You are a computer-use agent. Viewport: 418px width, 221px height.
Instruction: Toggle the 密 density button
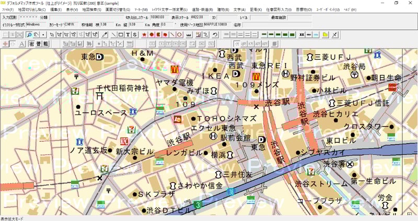coord(31,43)
